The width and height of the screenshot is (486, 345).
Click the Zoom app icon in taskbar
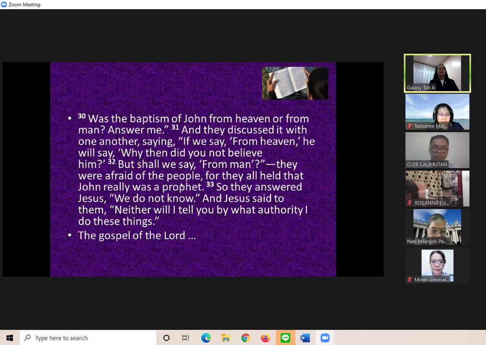point(325,338)
